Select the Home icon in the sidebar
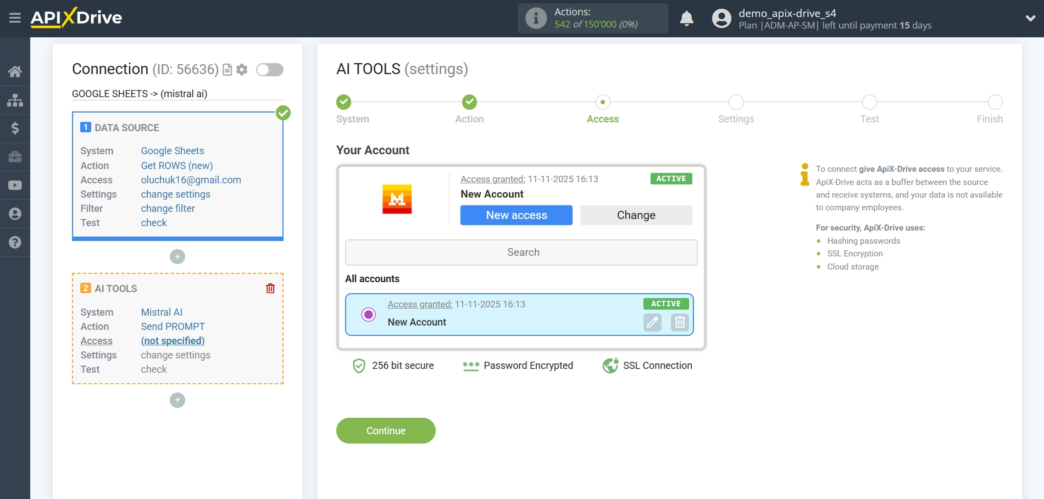 15,71
